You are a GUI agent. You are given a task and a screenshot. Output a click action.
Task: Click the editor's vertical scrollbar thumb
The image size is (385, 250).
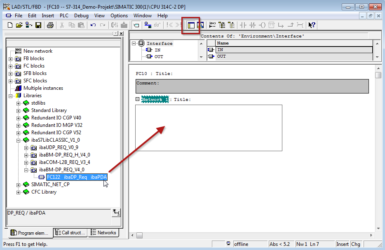coord(378,75)
